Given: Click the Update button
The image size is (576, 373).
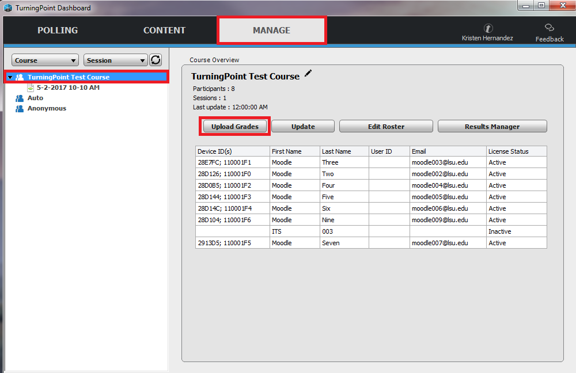Looking at the screenshot, I should 303,126.
